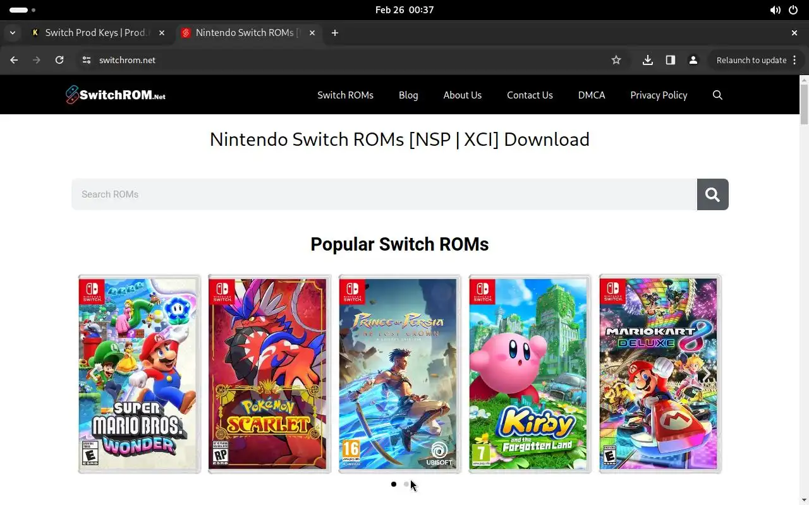Open the system power menu
Screen dimensions: 809x505
click(x=793, y=10)
